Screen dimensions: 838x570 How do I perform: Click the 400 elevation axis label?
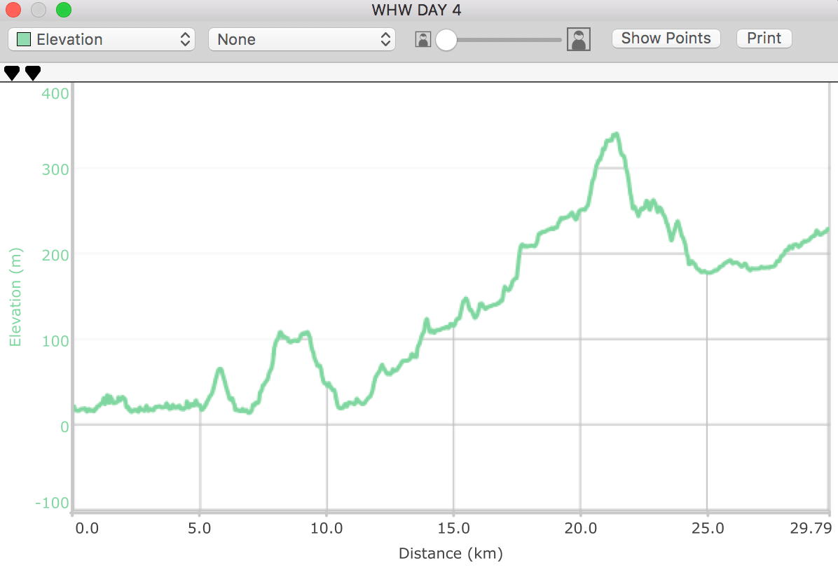tap(55, 93)
